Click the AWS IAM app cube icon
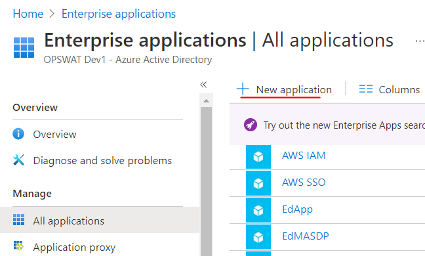Screen dimensions: 425x256 (258, 157)
